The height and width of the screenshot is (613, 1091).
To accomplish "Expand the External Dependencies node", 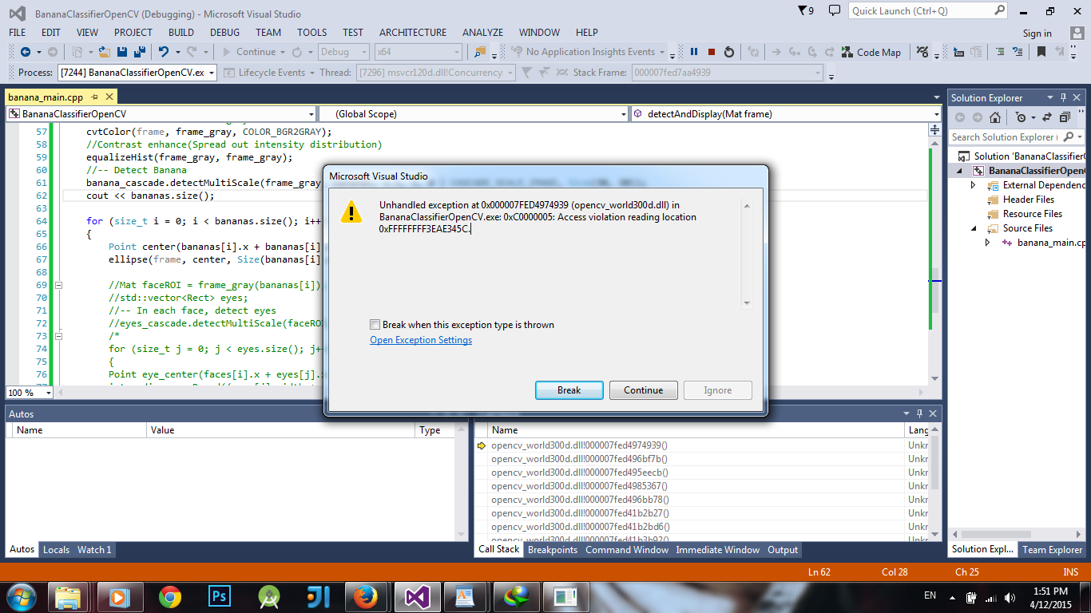I will pos(973,185).
